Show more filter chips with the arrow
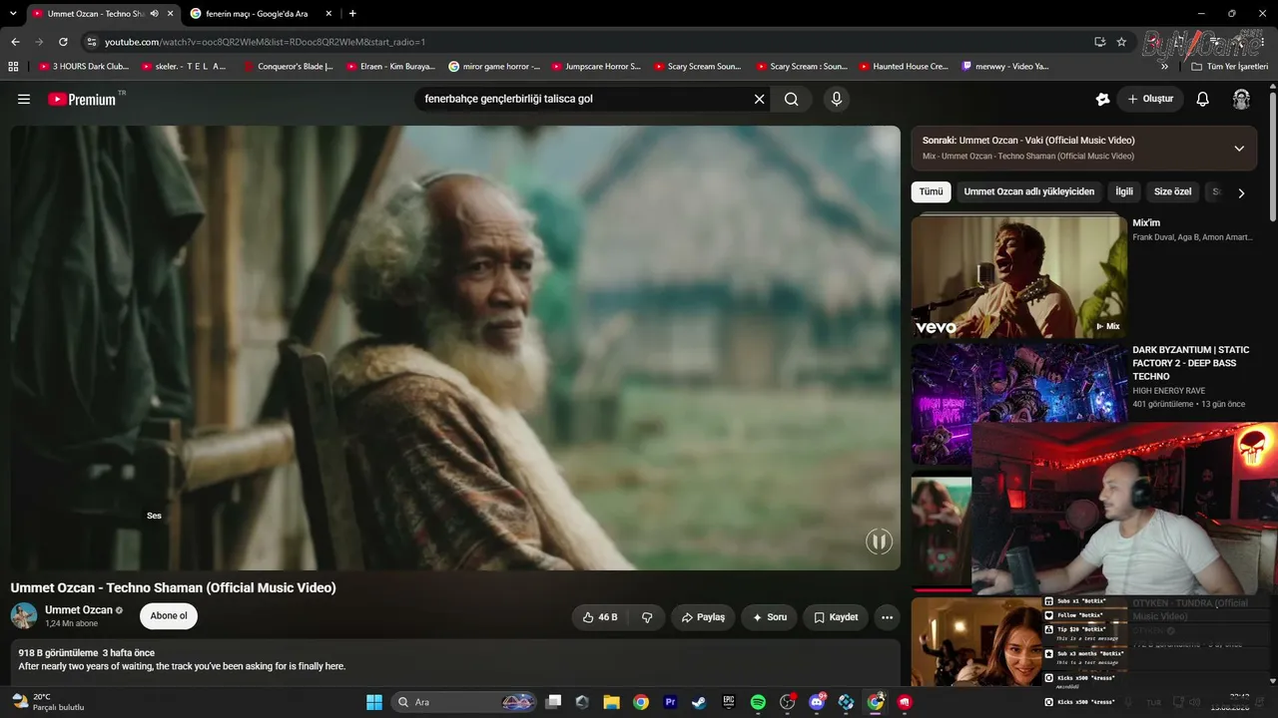 (x=1241, y=192)
